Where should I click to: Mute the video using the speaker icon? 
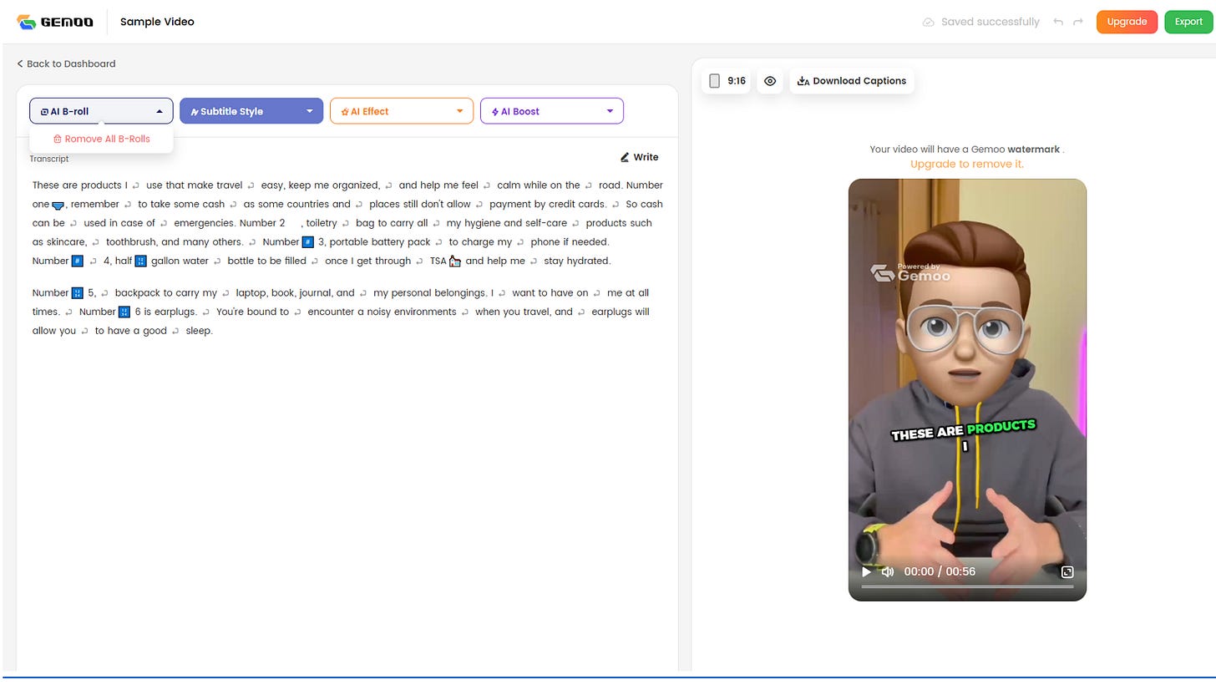click(888, 571)
